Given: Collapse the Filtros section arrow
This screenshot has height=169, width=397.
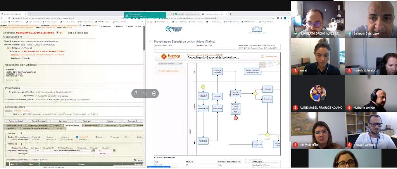Looking at the screenshot, I should (x=21, y=144).
